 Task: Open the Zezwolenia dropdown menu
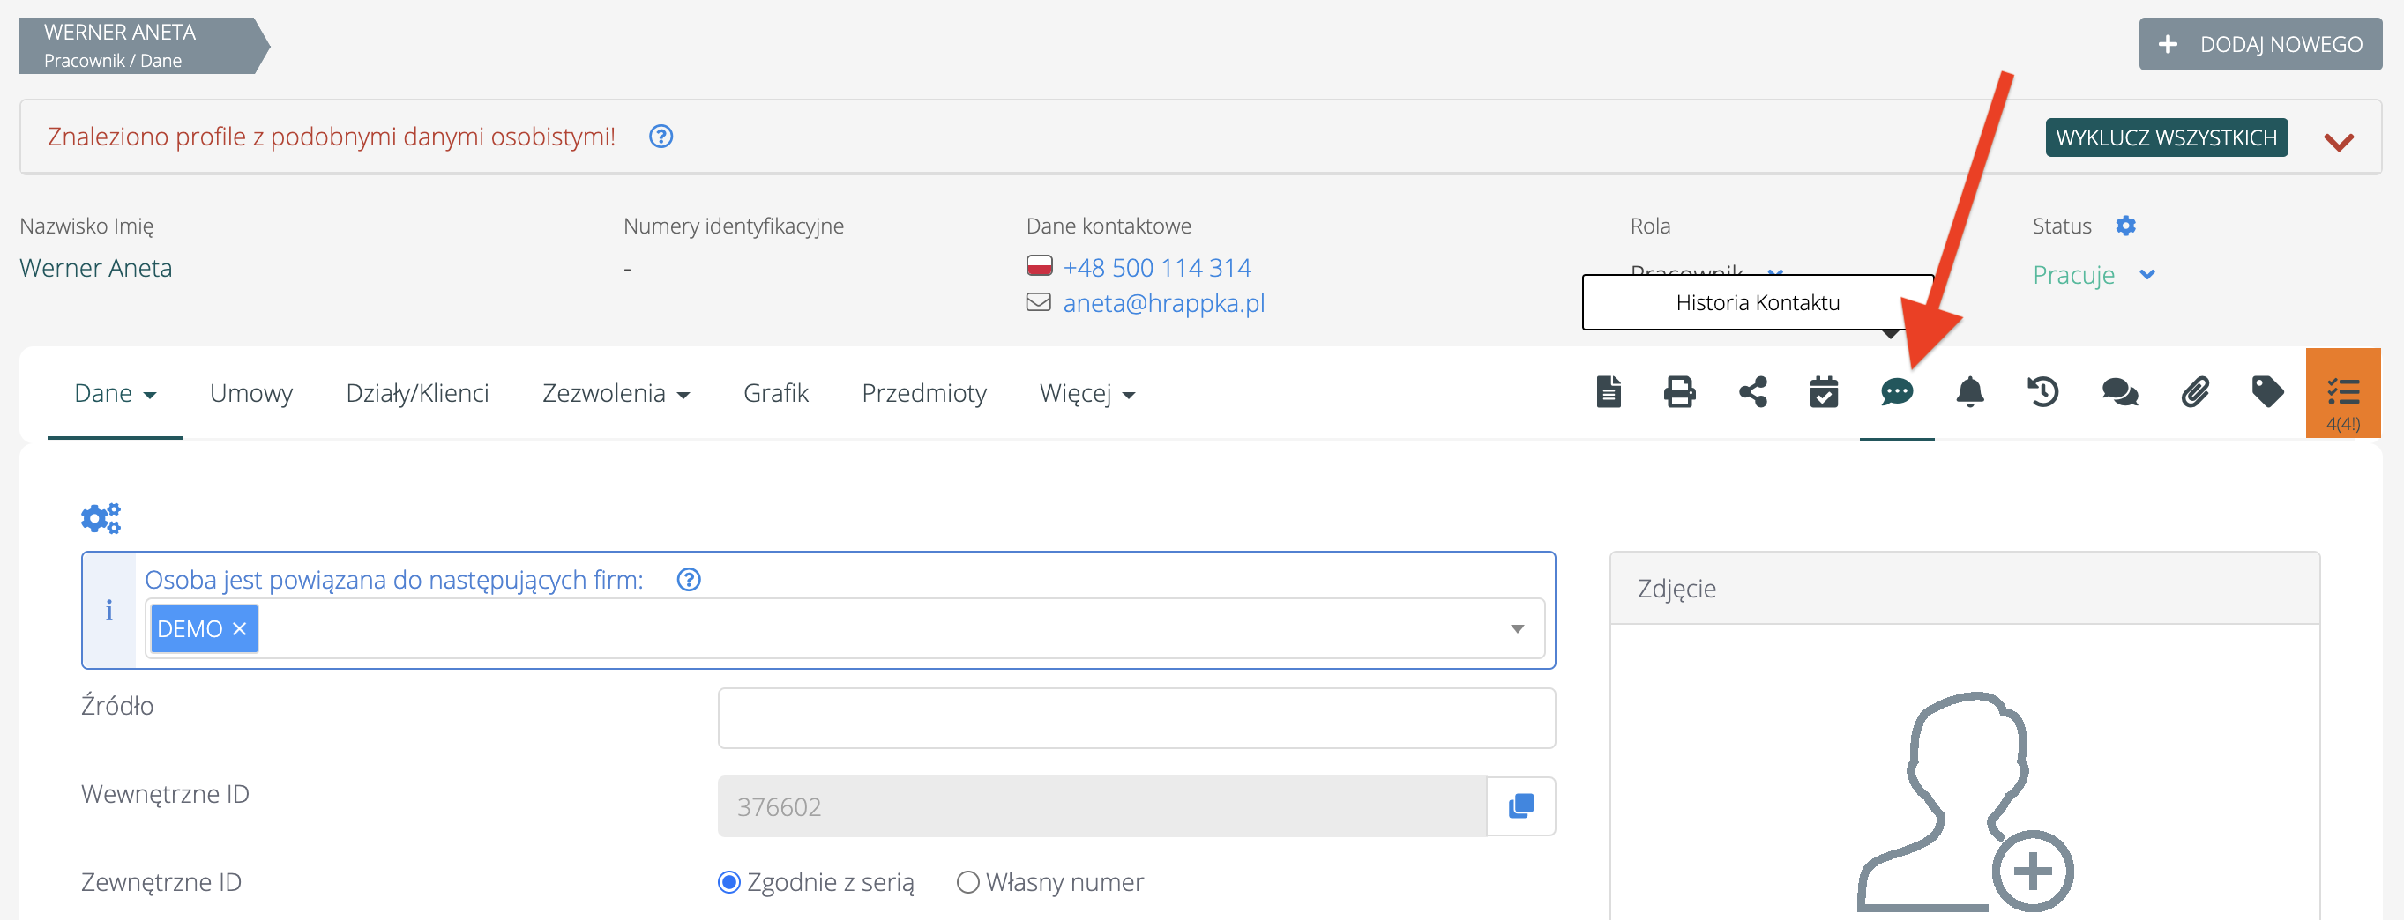click(615, 393)
